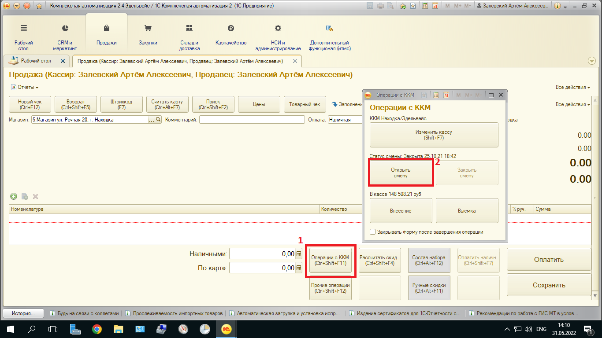Click into the Комментарий text field
Viewport: 602px width, 338px height.
coord(252,120)
